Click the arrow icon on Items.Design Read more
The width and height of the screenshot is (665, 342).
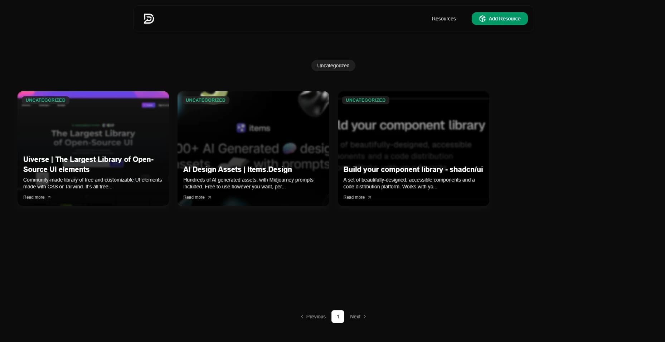[209, 197]
